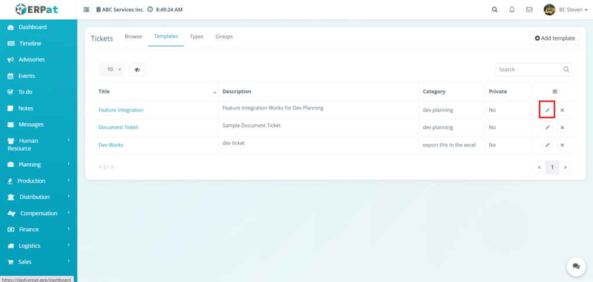Go to the next page arrow
The height and width of the screenshot is (282, 593).
pos(566,167)
